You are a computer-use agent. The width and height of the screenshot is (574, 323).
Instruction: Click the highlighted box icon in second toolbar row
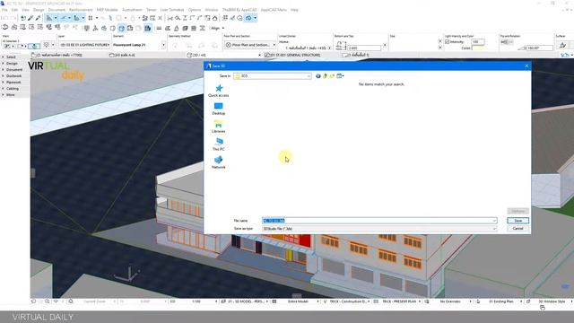coord(122,28)
